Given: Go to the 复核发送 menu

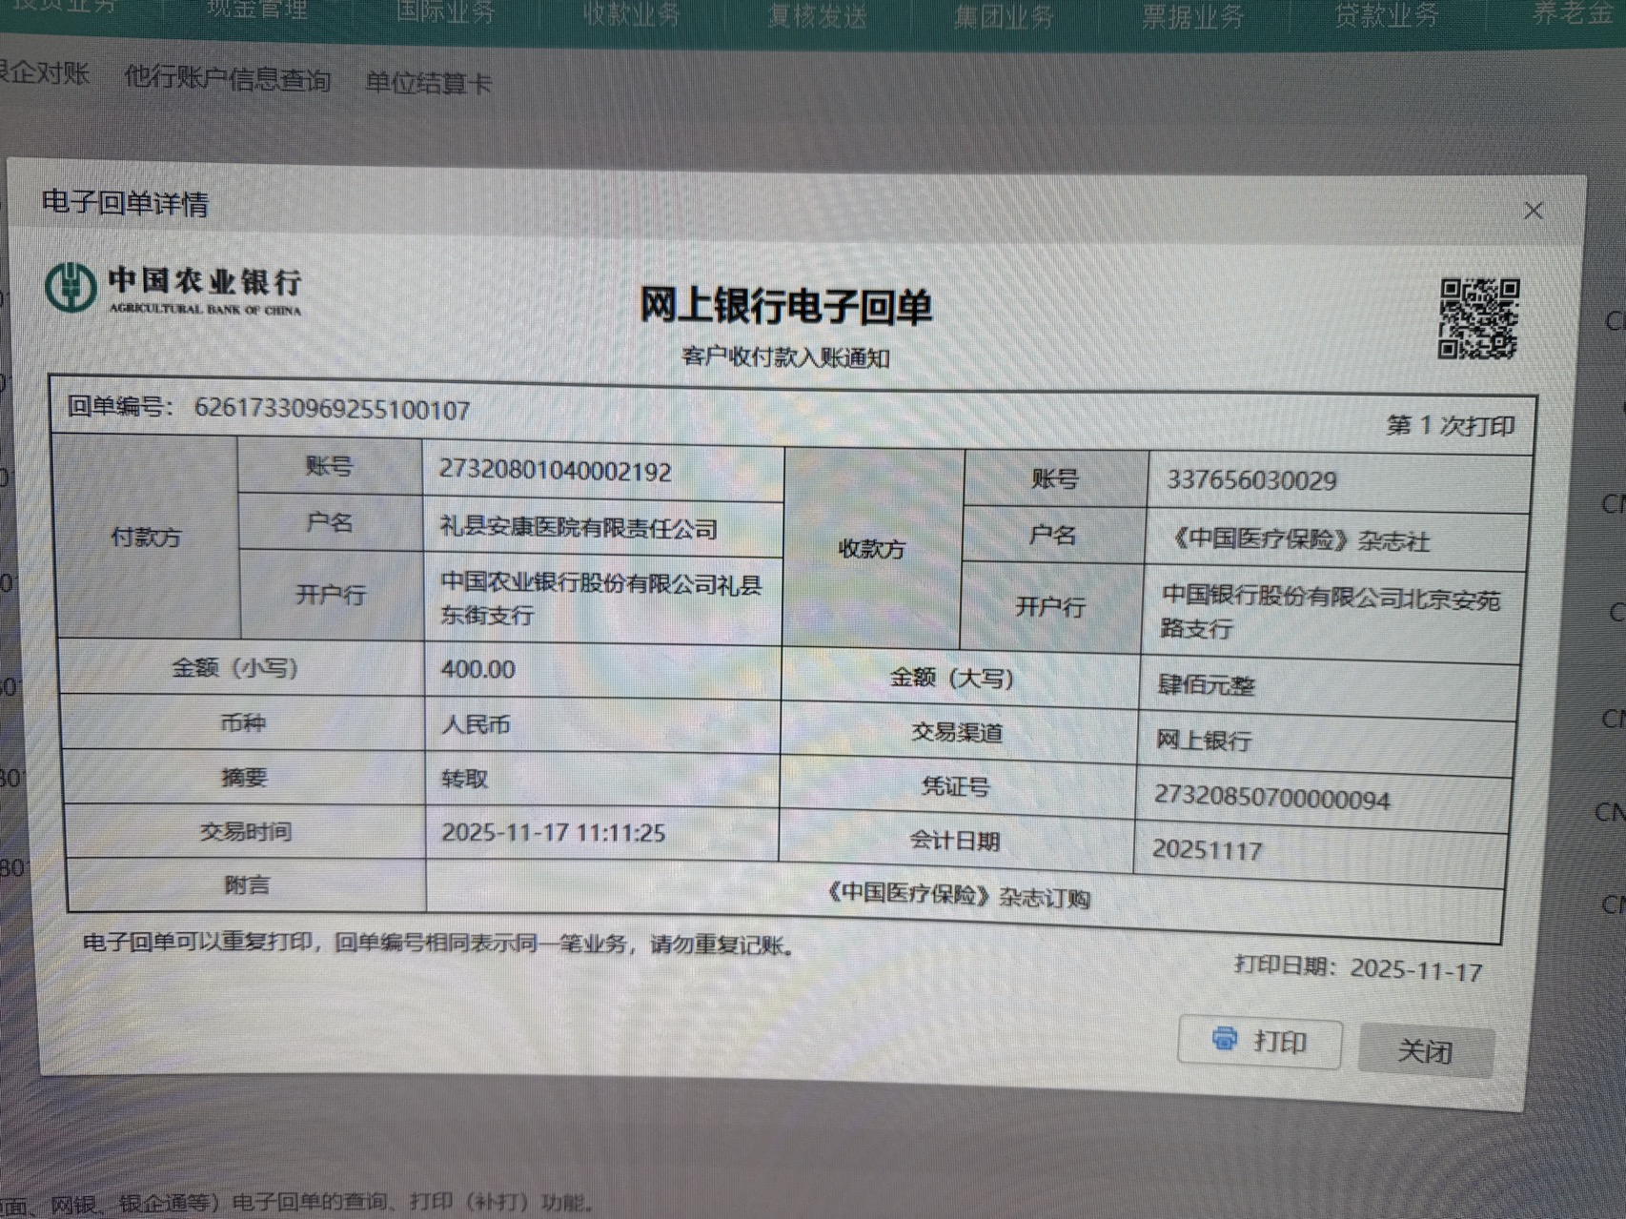Looking at the screenshot, I should tap(817, 16).
